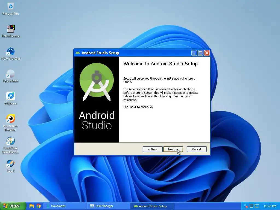The height and width of the screenshot is (210, 280).
Task: Open the Start menu
Action: [x=13, y=206]
